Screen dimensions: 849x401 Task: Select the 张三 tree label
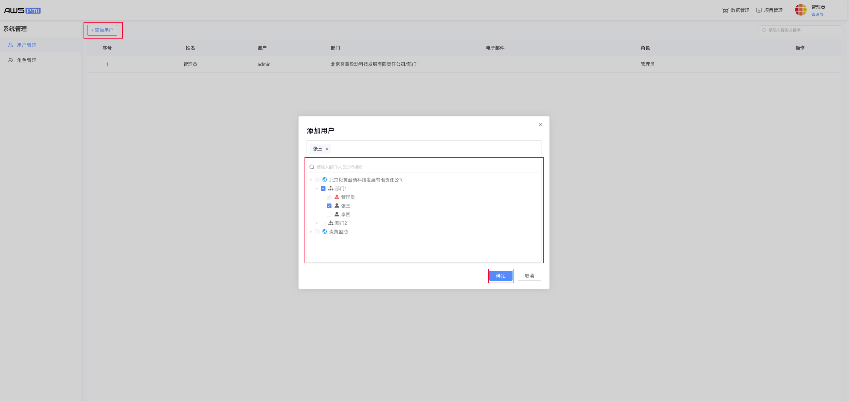pos(345,206)
